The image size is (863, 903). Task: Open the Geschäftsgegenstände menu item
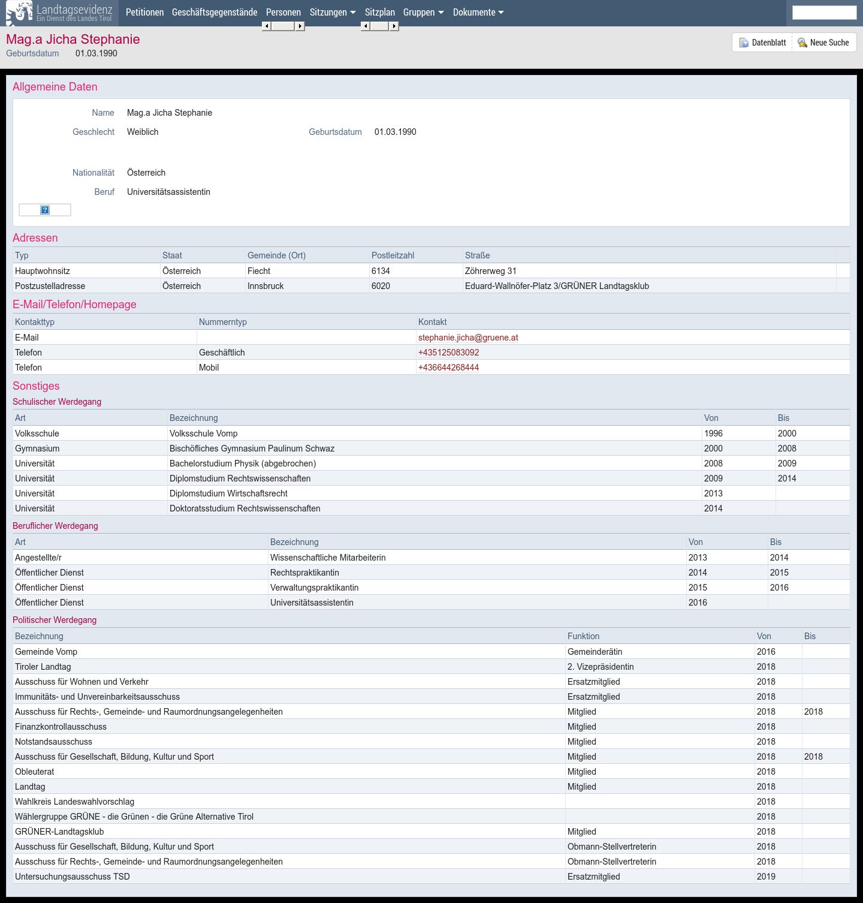pos(215,12)
